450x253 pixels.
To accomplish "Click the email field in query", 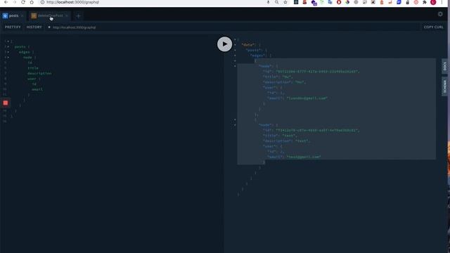I will point(37,89).
